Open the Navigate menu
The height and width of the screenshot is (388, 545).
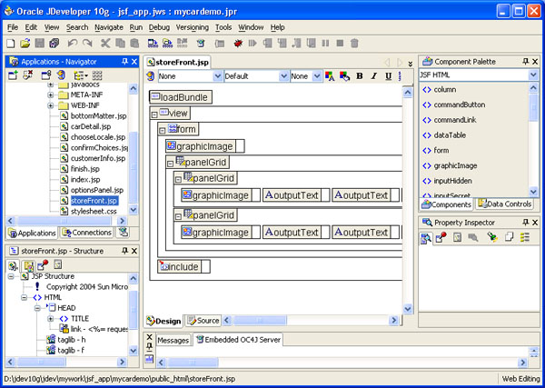109,27
